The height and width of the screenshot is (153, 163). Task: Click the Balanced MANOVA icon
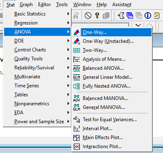coord(77,98)
